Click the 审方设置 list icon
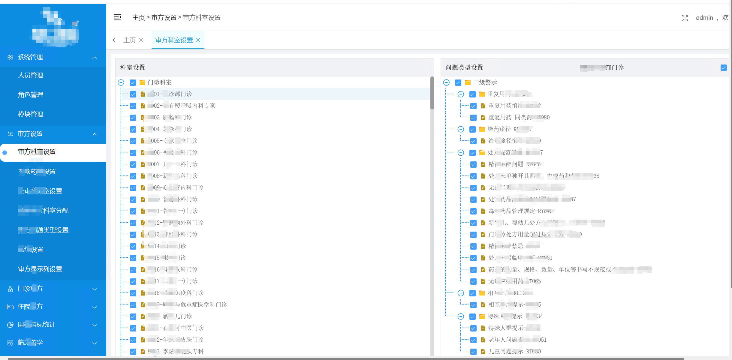This screenshot has height=360, width=732. click(10, 134)
